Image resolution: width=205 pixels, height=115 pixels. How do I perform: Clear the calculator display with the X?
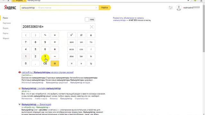pyautogui.click(x=92, y=27)
